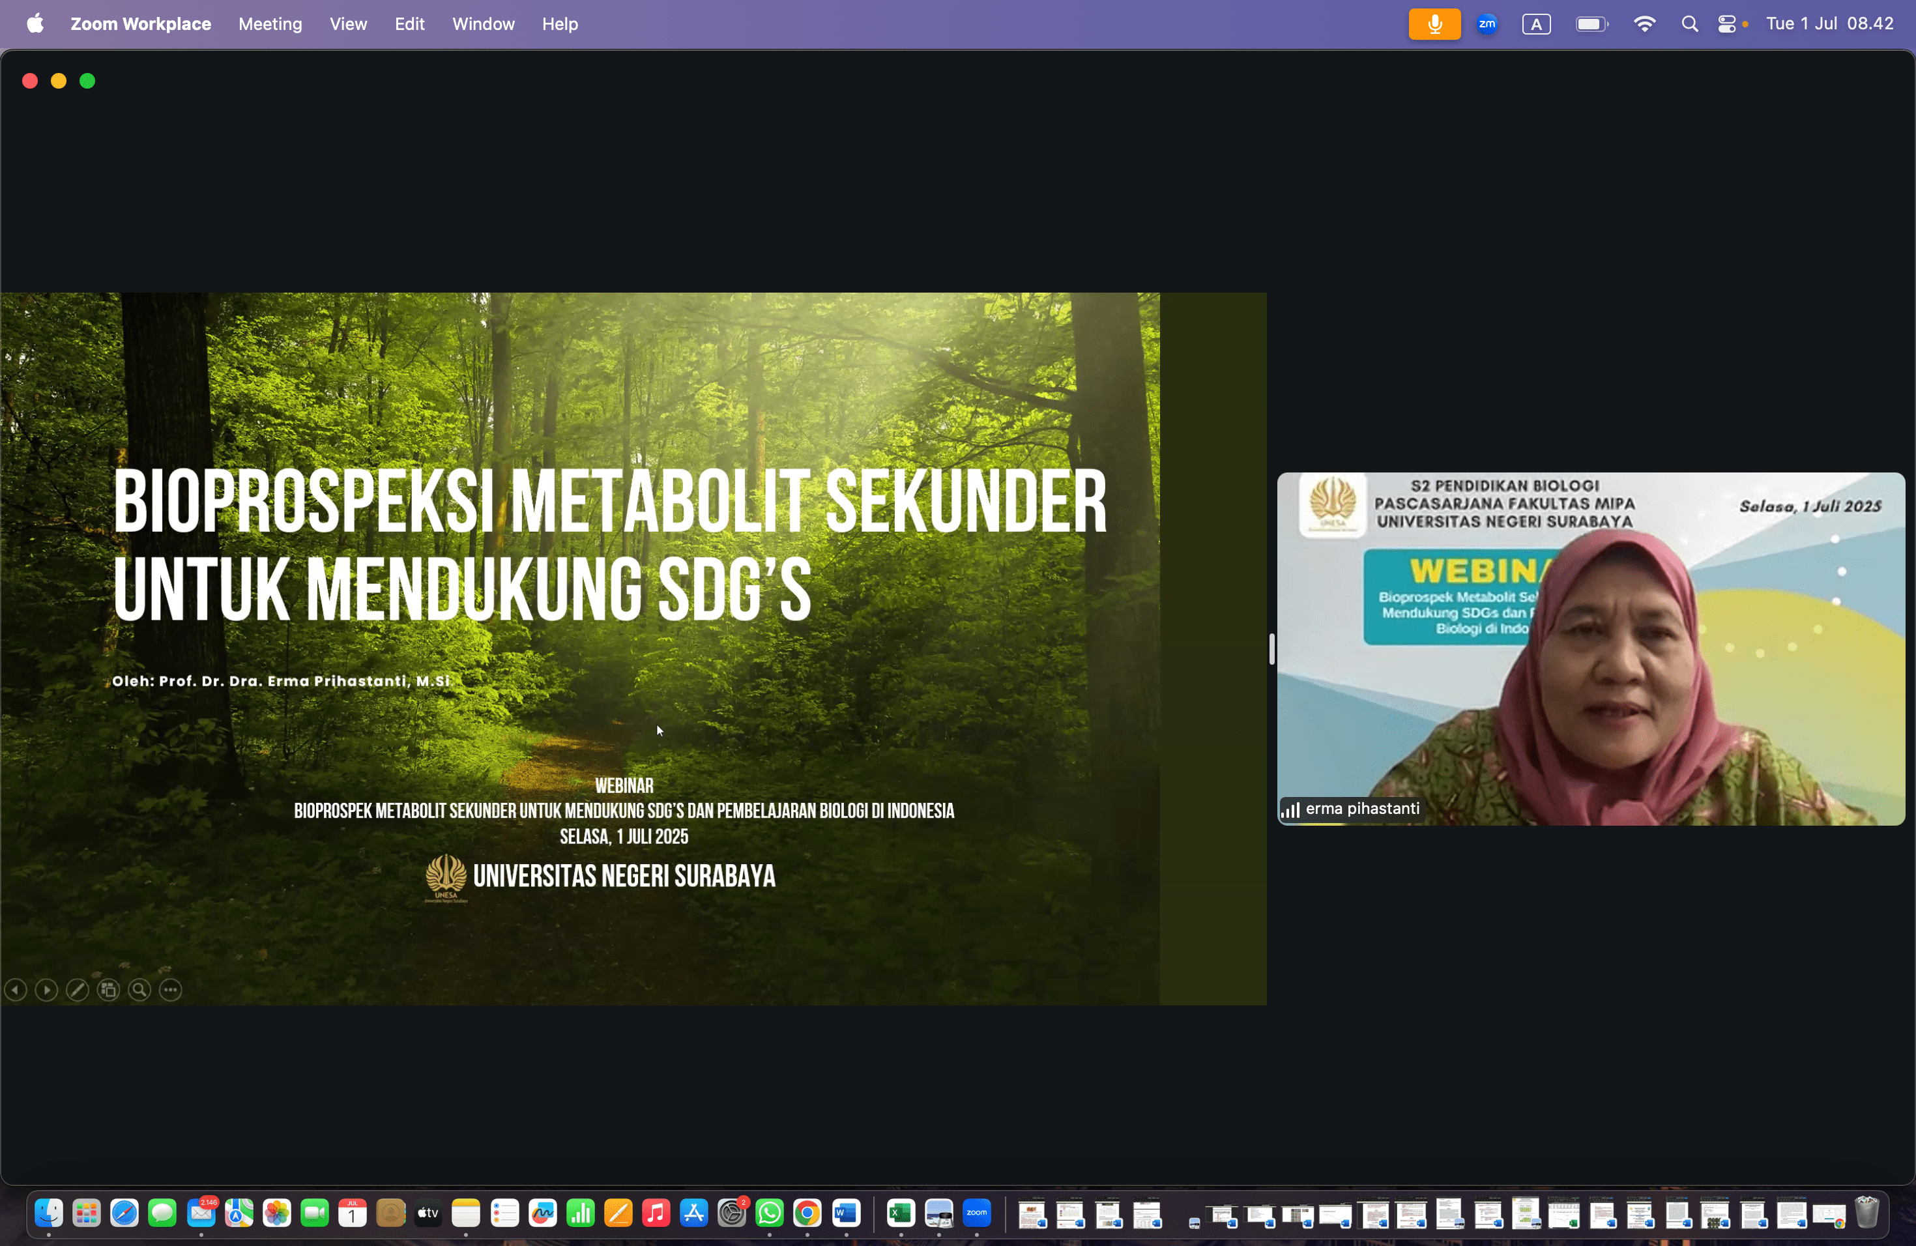Click erma pihastanti's video thumbnail

[x=1590, y=649]
